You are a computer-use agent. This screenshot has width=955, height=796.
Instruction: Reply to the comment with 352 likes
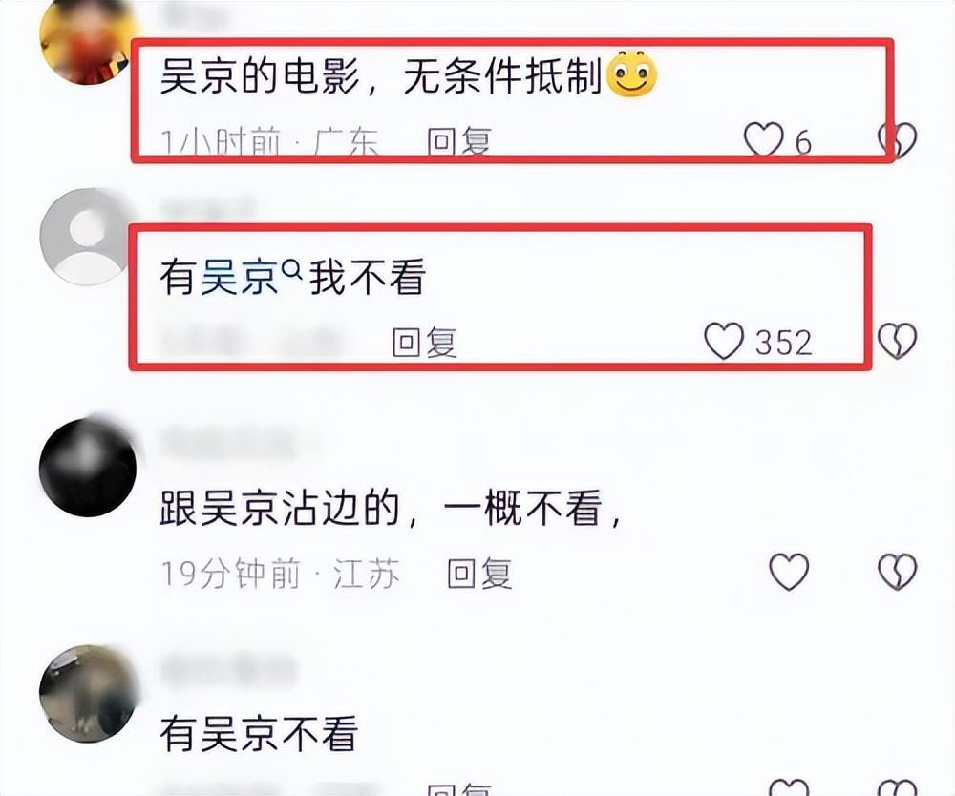click(x=425, y=342)
